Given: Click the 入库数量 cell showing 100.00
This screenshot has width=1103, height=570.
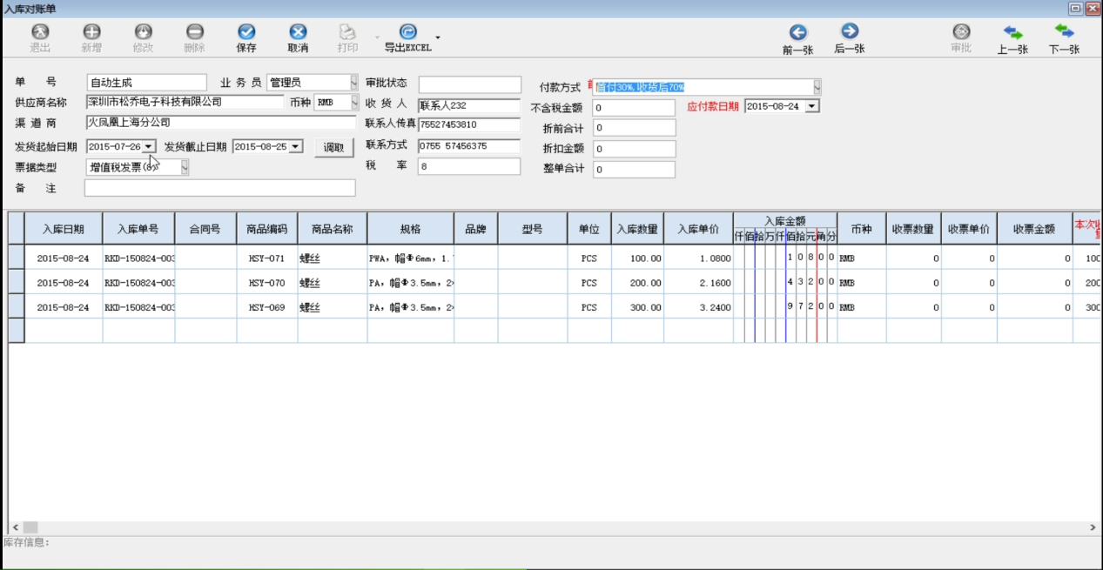Looking at the screenshot, I should point(637,258).
